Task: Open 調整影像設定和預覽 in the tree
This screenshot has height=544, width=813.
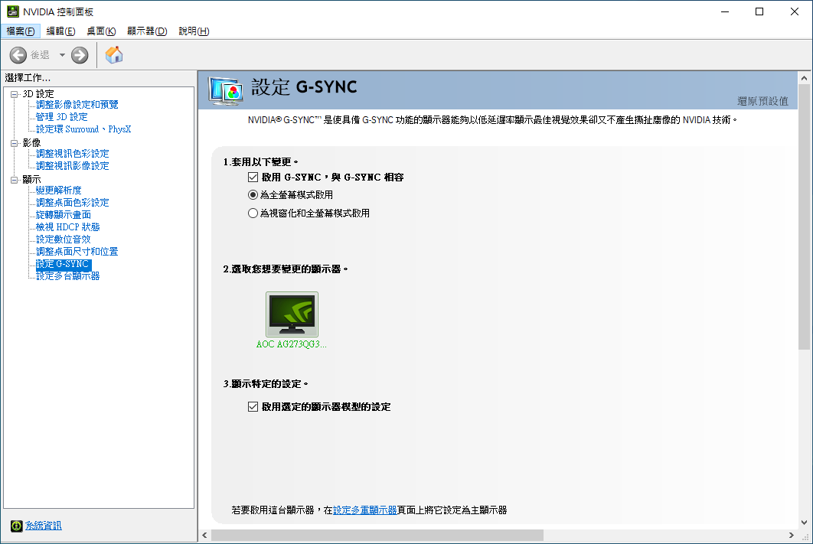Action: coord(77,105)
